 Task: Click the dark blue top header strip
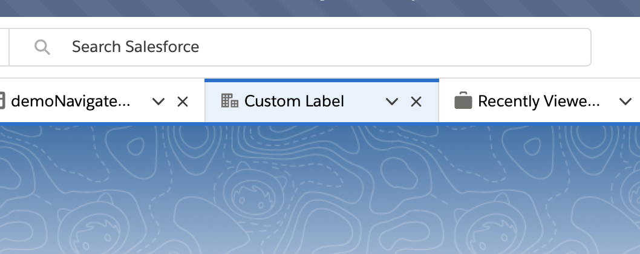coord(320,8)
